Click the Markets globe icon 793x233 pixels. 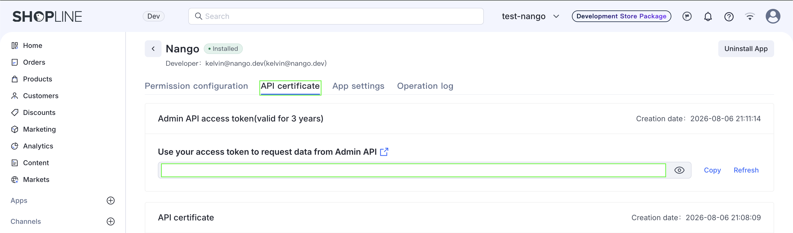click(14, 180)
